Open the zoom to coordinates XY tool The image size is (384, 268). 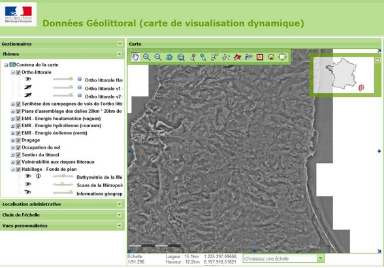pyautogui.click(x=214, y=57)
